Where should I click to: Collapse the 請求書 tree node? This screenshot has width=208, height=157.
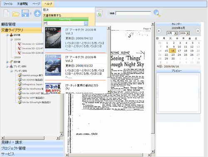click(x=7, y=35)
